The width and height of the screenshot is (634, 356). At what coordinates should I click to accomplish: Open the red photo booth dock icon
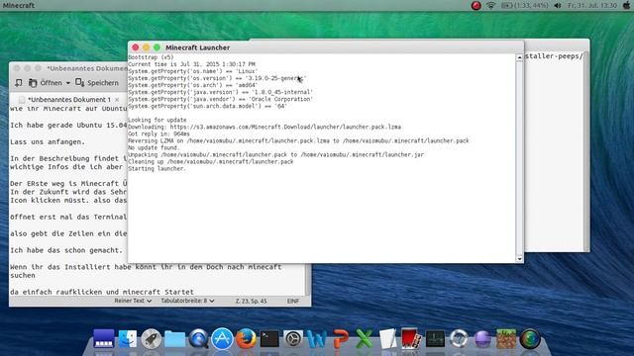pyautogui.click(x=411, y=338)
